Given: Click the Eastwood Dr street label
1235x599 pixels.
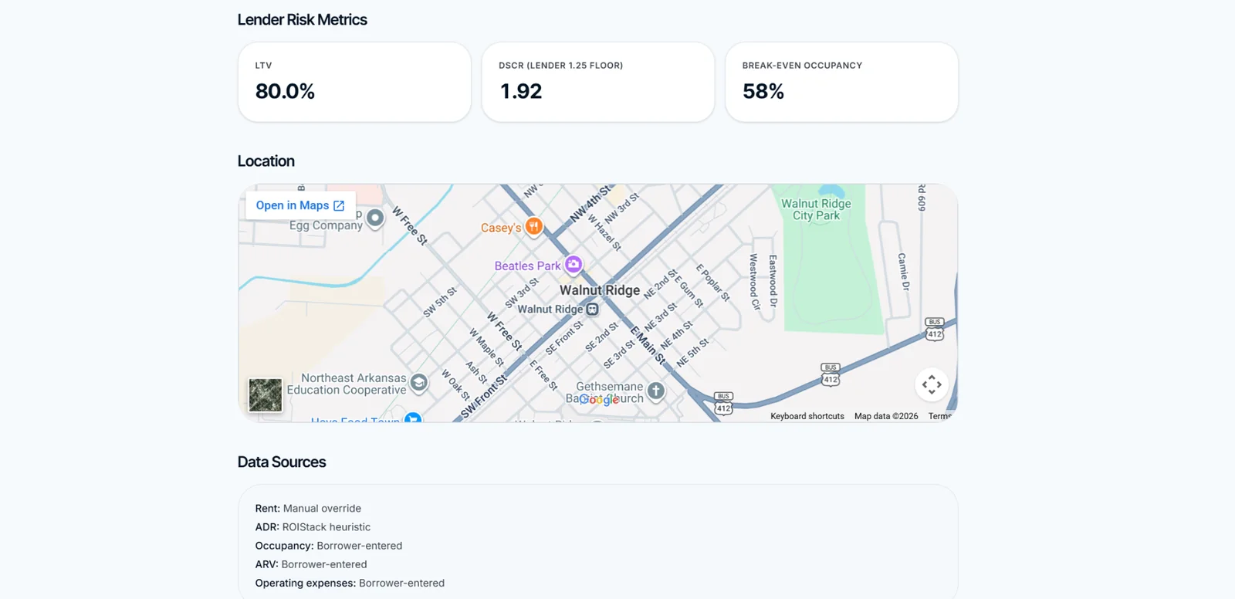Looking at the screenshot, I should click(773, 281).
